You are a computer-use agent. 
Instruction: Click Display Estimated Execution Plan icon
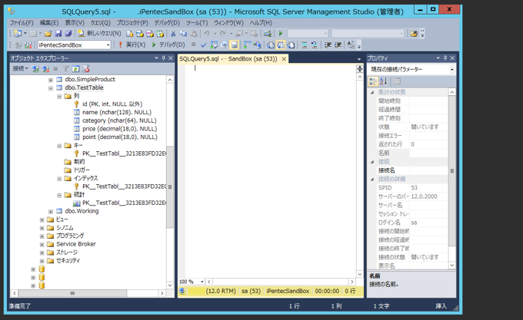pos(214,45)
